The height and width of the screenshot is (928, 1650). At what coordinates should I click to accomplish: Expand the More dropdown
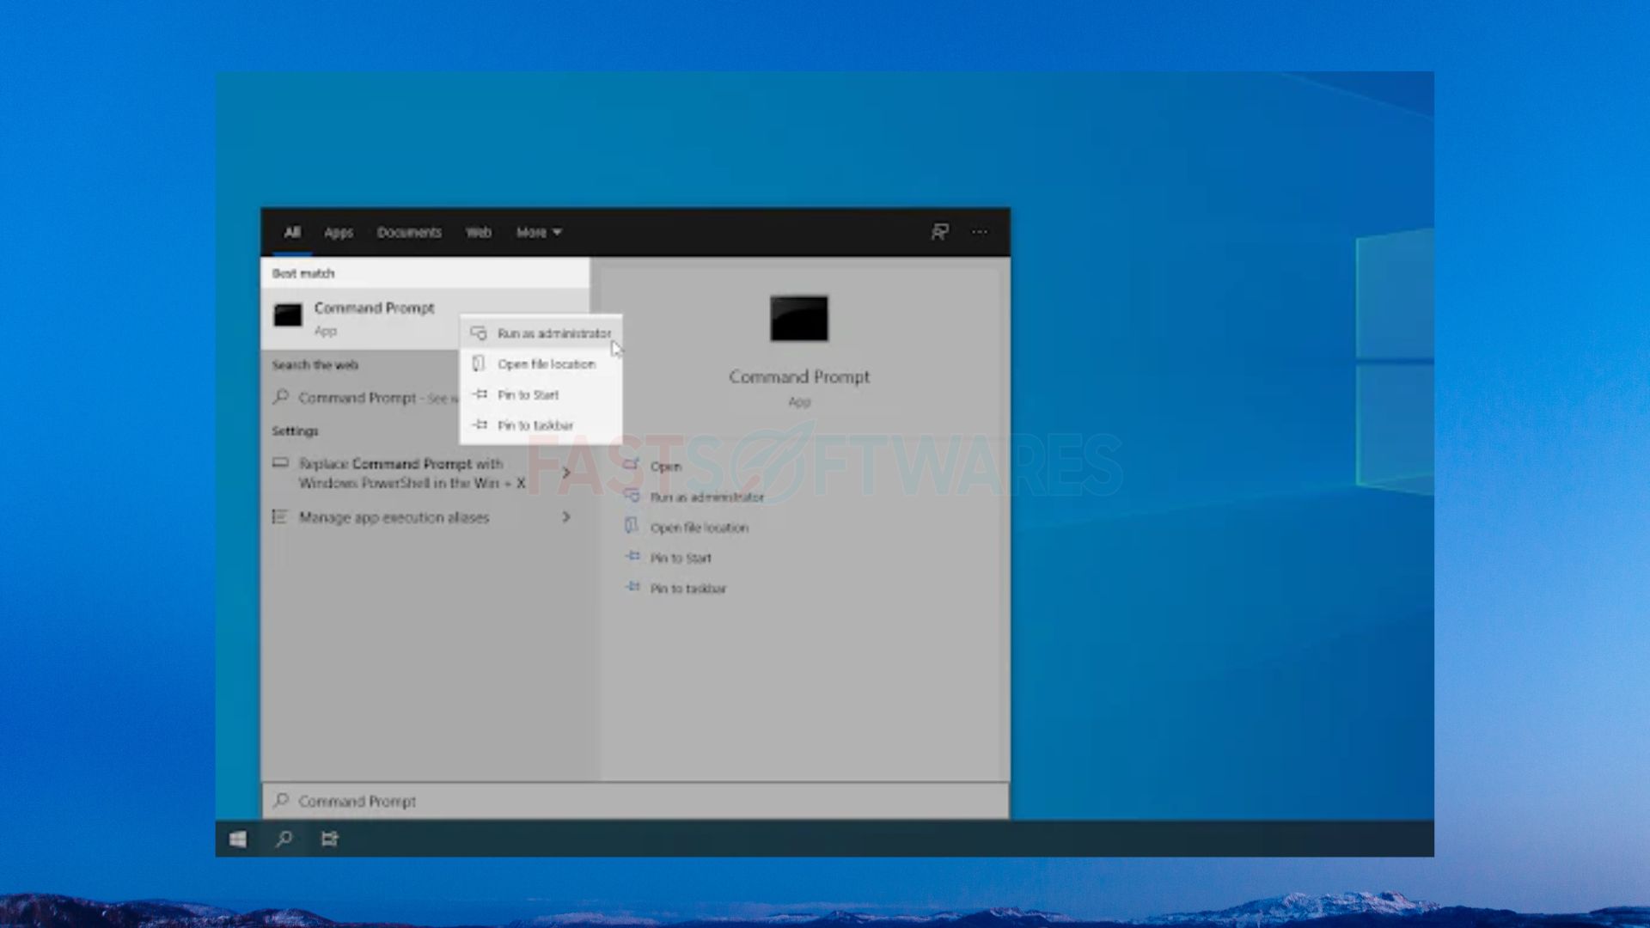pos(539,232)
